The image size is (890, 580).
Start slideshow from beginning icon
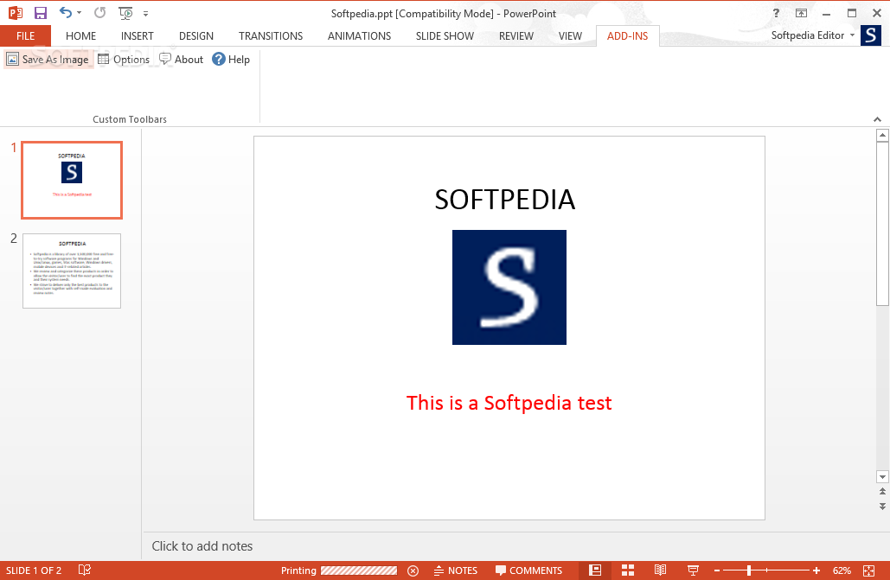(125, 12)
